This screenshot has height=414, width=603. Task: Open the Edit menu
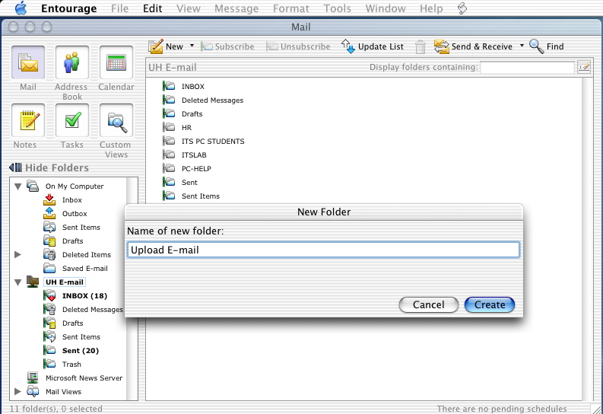tap(152, 8)
